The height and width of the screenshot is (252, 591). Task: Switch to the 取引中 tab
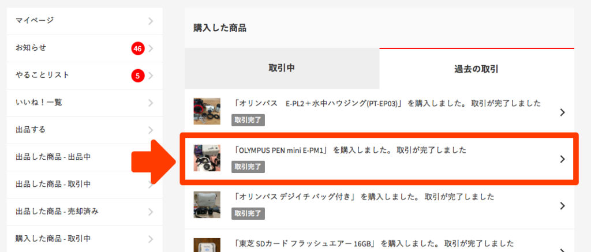click(282, 69)
